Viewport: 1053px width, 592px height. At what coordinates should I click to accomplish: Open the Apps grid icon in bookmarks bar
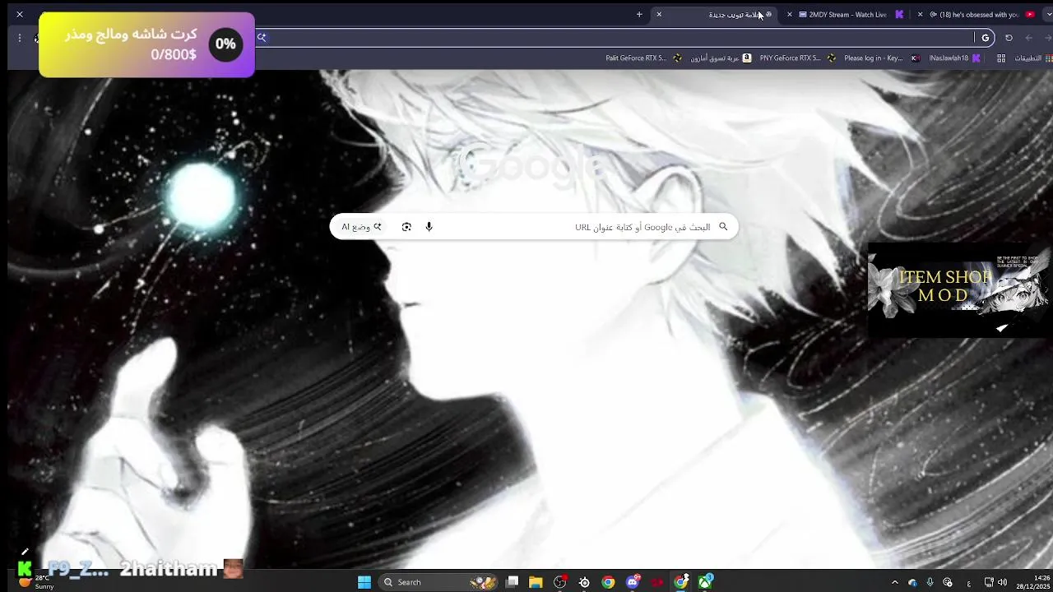[1001, 58]
